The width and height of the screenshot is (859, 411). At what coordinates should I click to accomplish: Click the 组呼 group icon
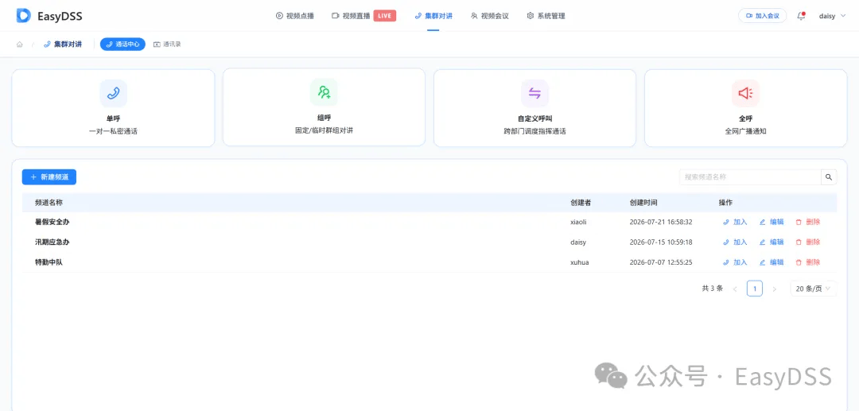(x=324, y=92)
